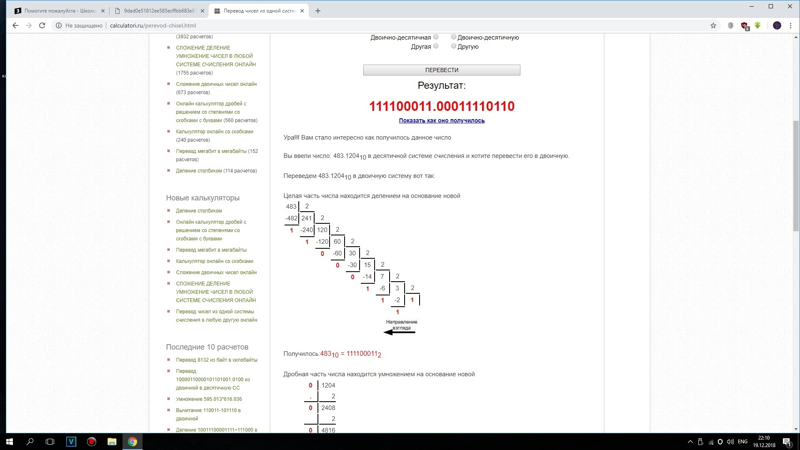Open Task View on taskbar
Screen dimensions: 800x450
coord(50,442)
